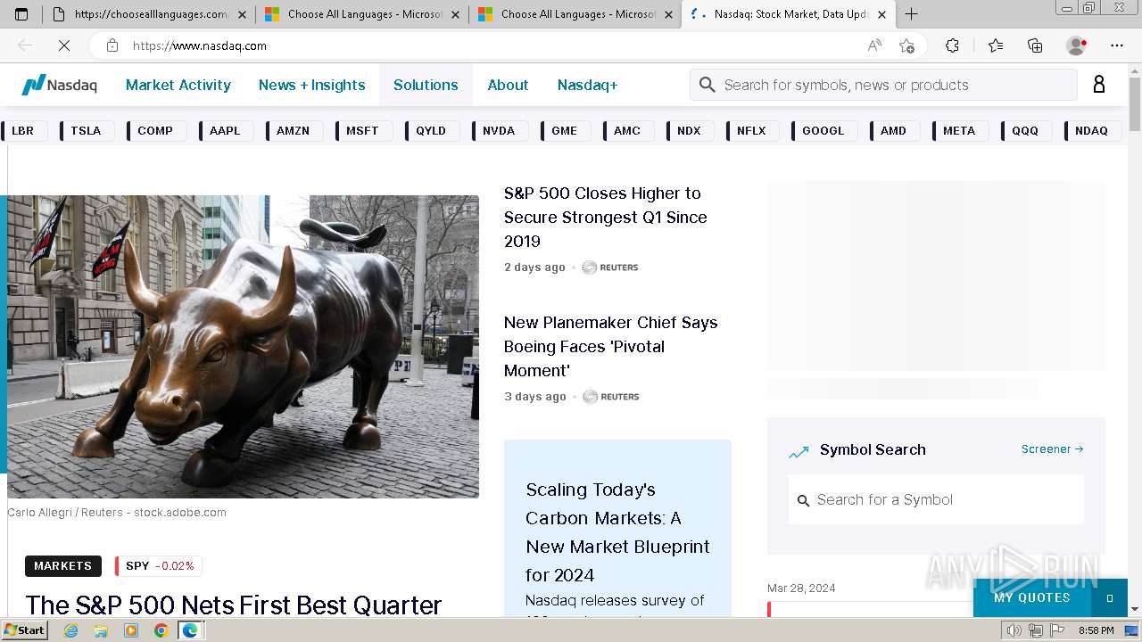Select GME ticker chip
This screenshot has height=642, width=1142.
tap(564, 130)
